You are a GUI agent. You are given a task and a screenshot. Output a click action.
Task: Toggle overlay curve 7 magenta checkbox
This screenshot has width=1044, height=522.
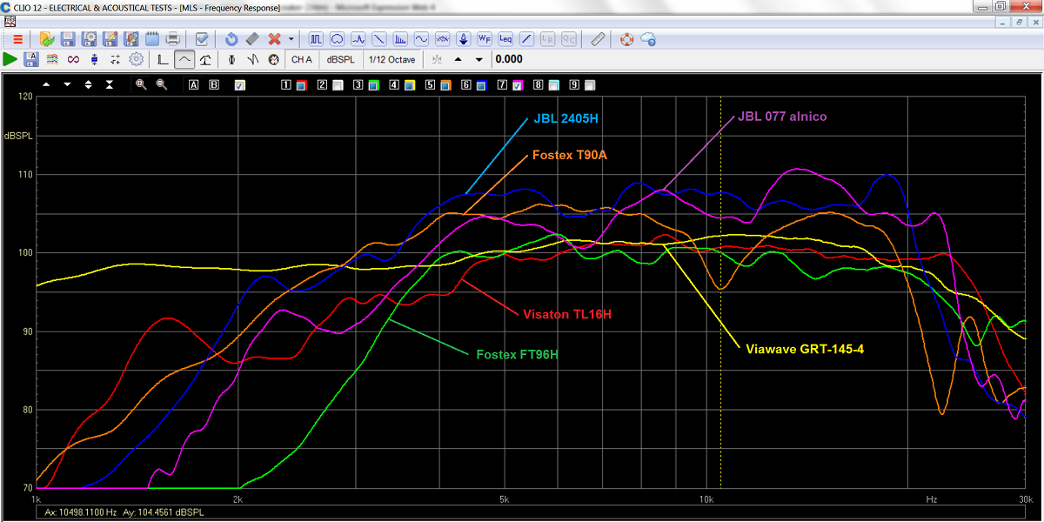pyautogui.click(x=517, y=85)
